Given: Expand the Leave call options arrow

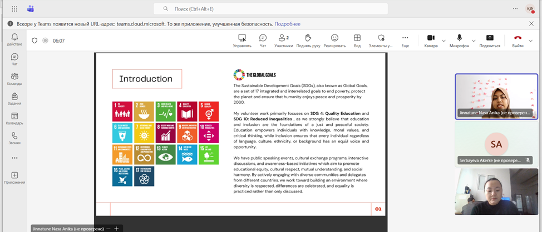Looking at the screenshot, I should (x=530, y=41).
